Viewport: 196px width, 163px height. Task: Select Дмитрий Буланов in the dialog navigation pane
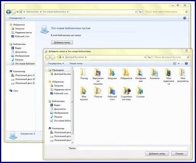[60, 74]
